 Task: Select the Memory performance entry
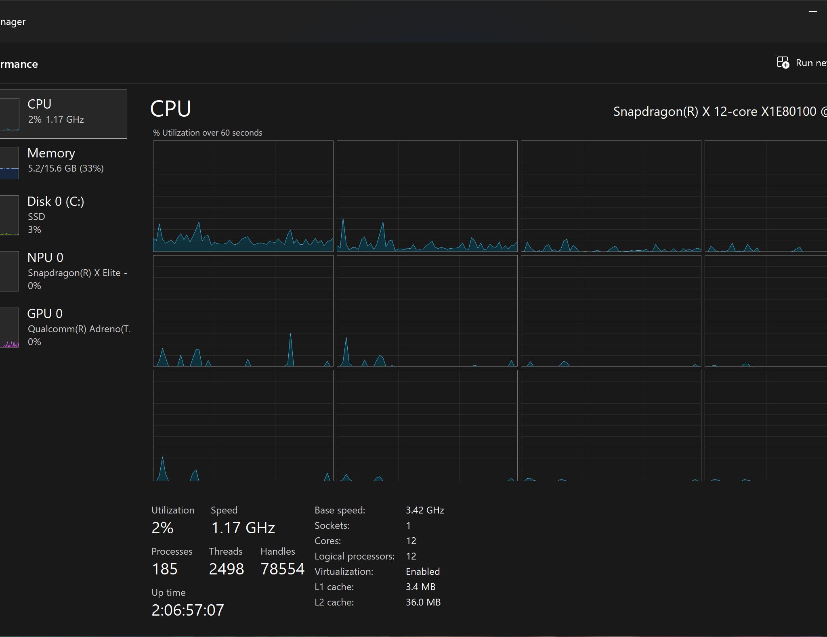point(63,163)
